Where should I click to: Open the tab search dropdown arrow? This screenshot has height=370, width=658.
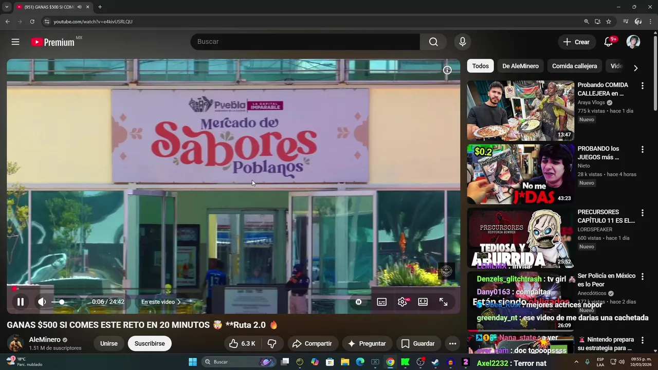click(7, 7)
